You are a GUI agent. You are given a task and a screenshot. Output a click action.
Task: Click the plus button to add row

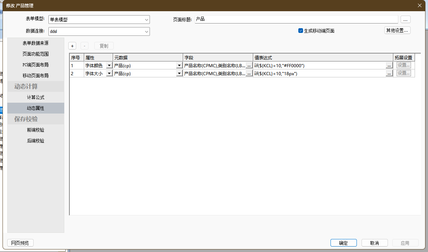click(72, 46)
